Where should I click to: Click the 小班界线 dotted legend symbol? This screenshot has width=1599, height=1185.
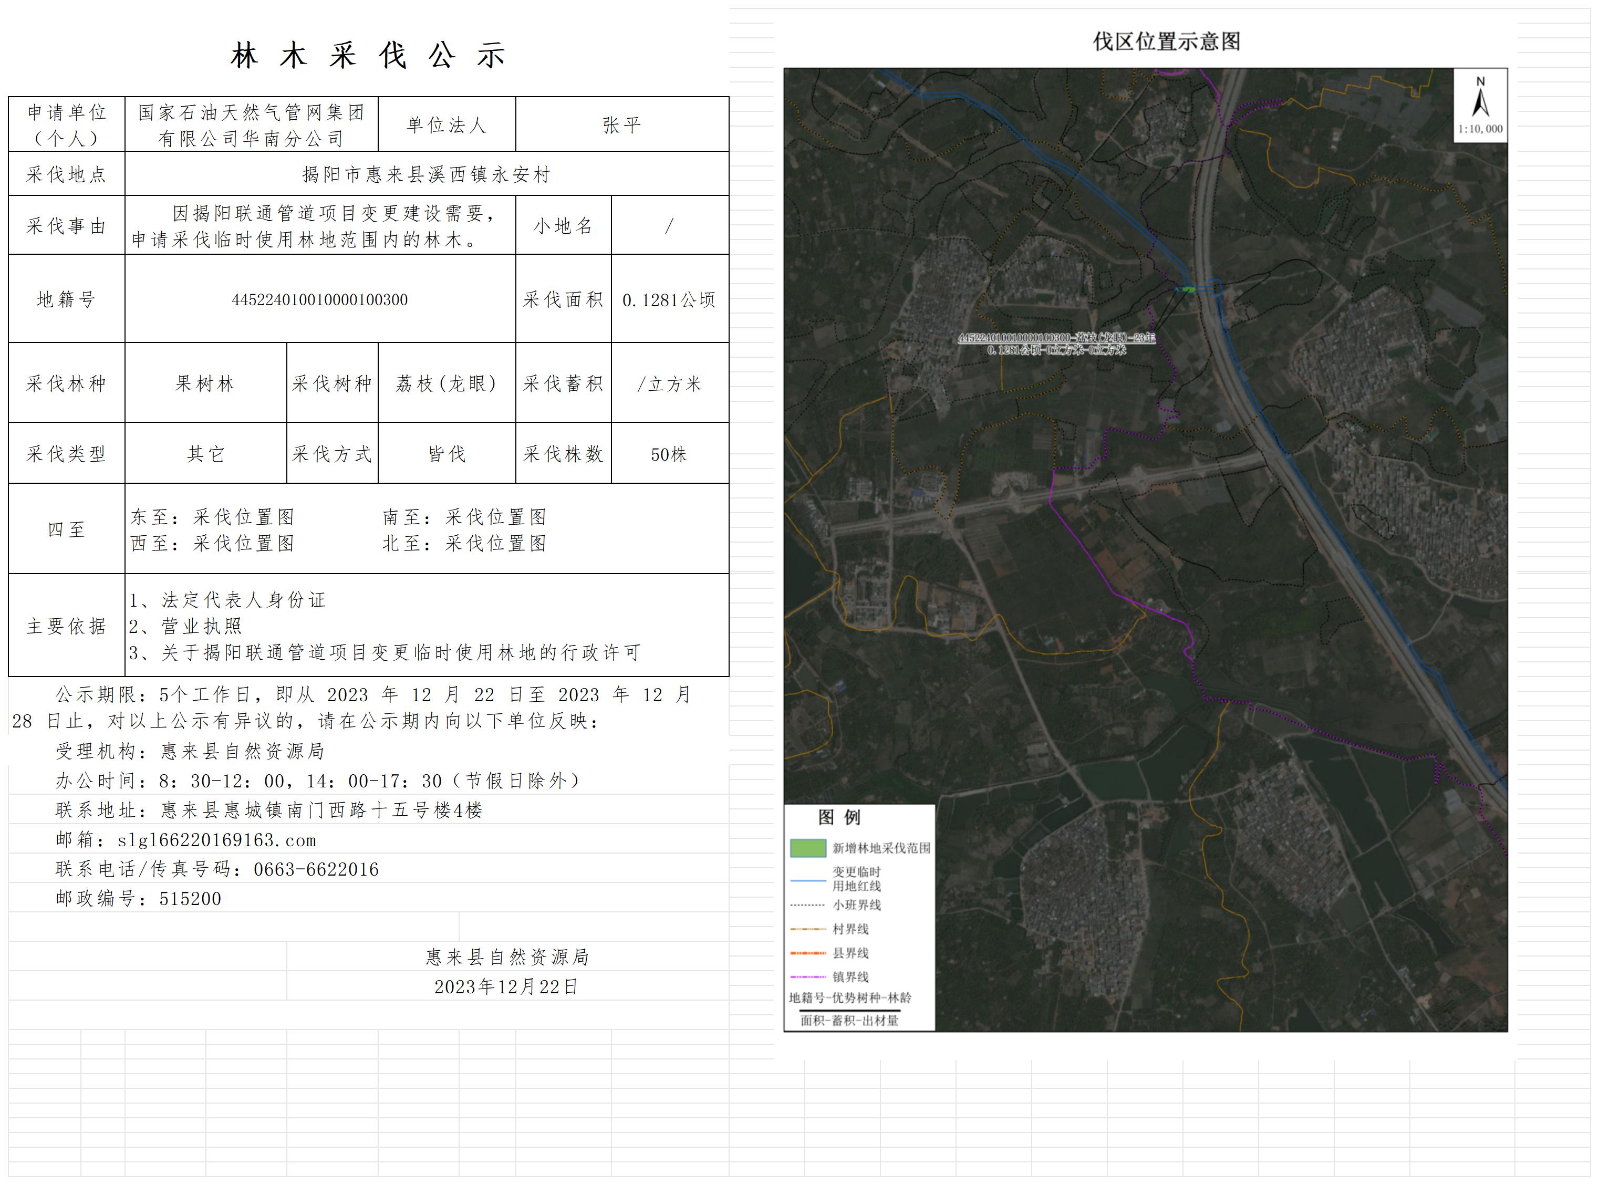tap(807, 905)
